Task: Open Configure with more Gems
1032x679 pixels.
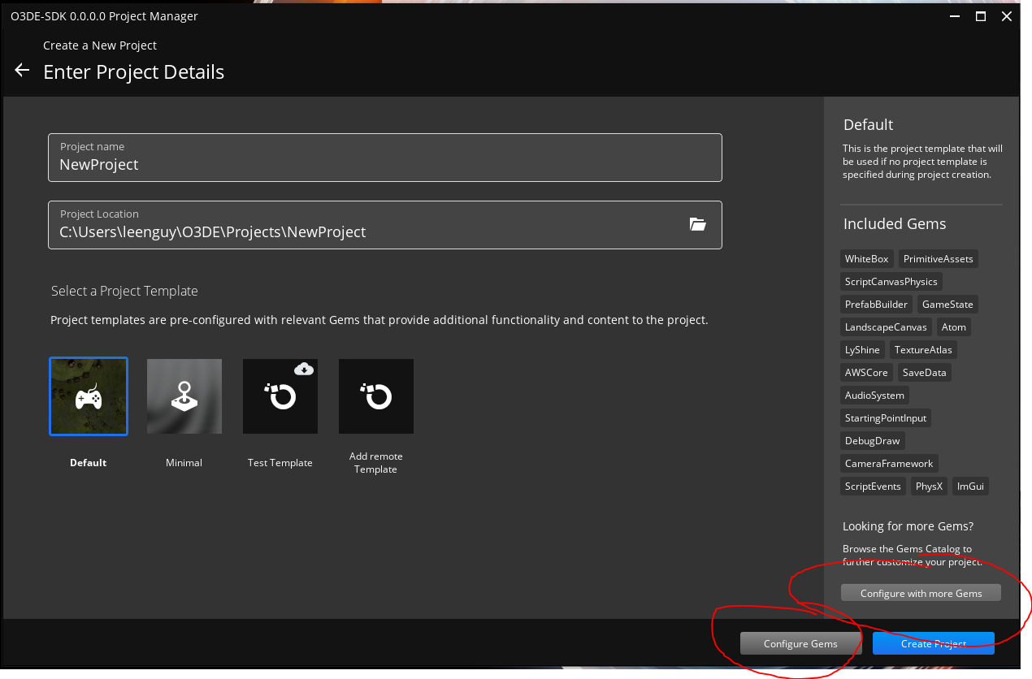Action: tap(921, 592)
